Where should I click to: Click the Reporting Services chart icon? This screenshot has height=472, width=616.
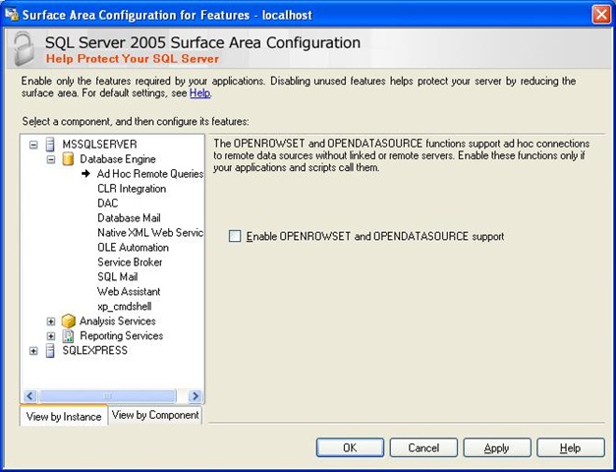coord(68,336)
